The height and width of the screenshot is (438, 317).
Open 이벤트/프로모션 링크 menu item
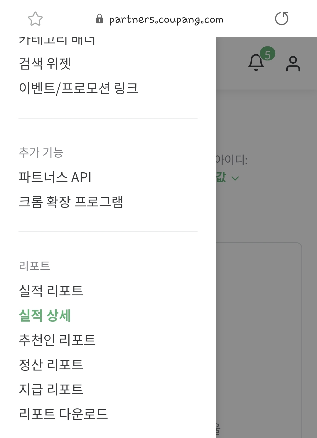[x=78, y=88]
